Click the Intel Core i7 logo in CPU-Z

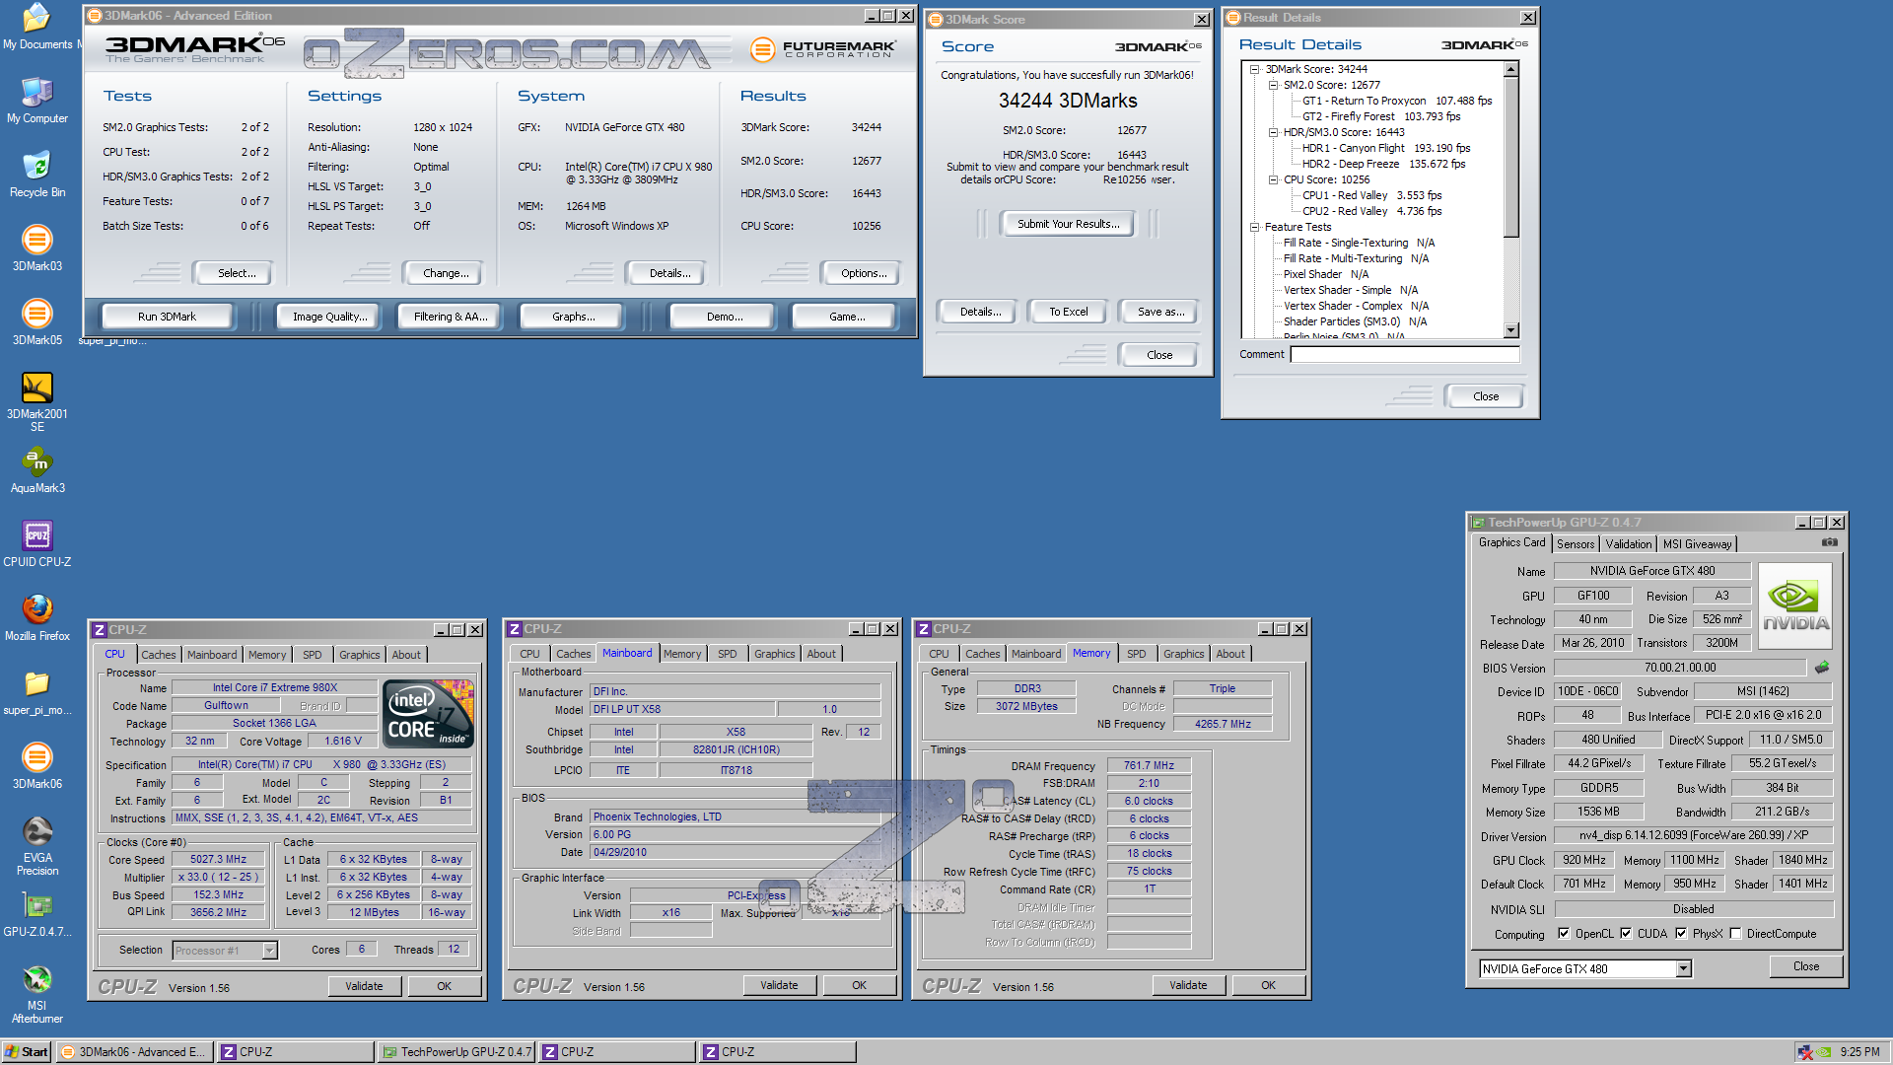[x=429, y=713]
